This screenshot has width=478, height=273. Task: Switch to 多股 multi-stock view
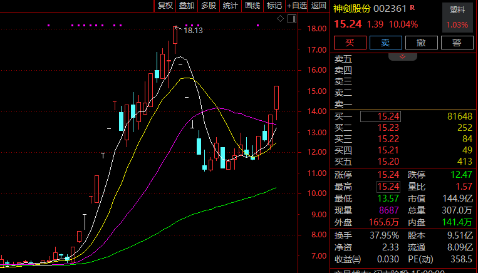click(208, 6)
